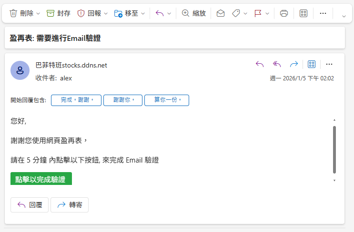Click the forward arrow icon in header
The height and width of the screenshot is (232, 354).
294,64
